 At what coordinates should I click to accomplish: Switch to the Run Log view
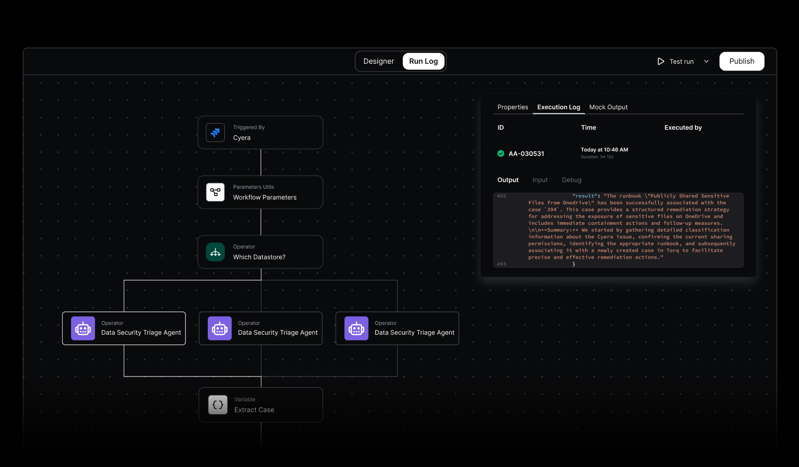coord(423,61)
